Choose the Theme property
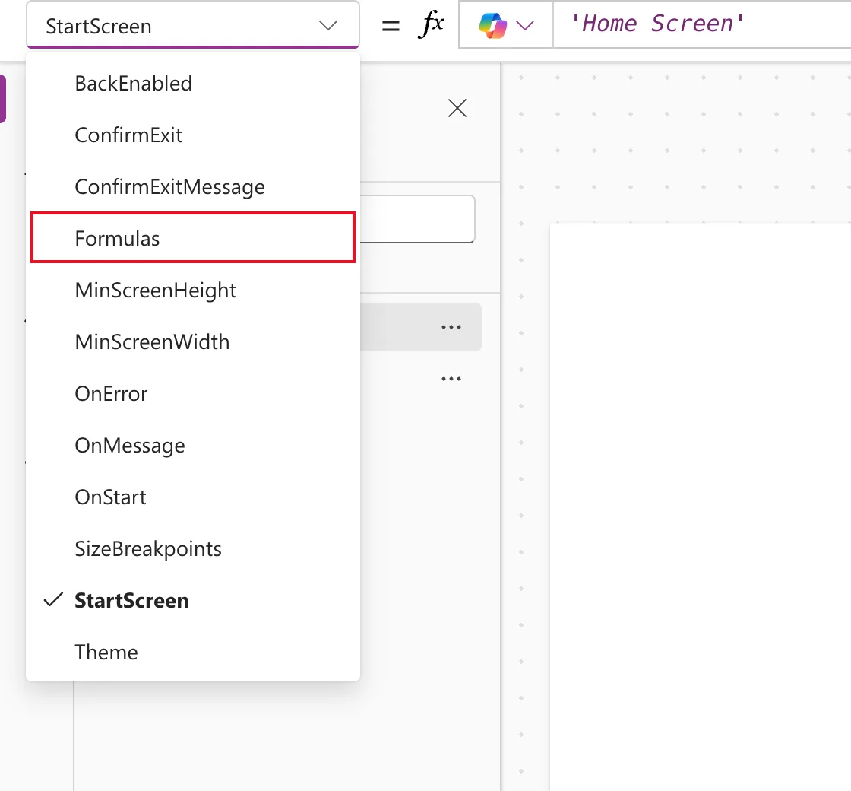 [x=193, y=652]
